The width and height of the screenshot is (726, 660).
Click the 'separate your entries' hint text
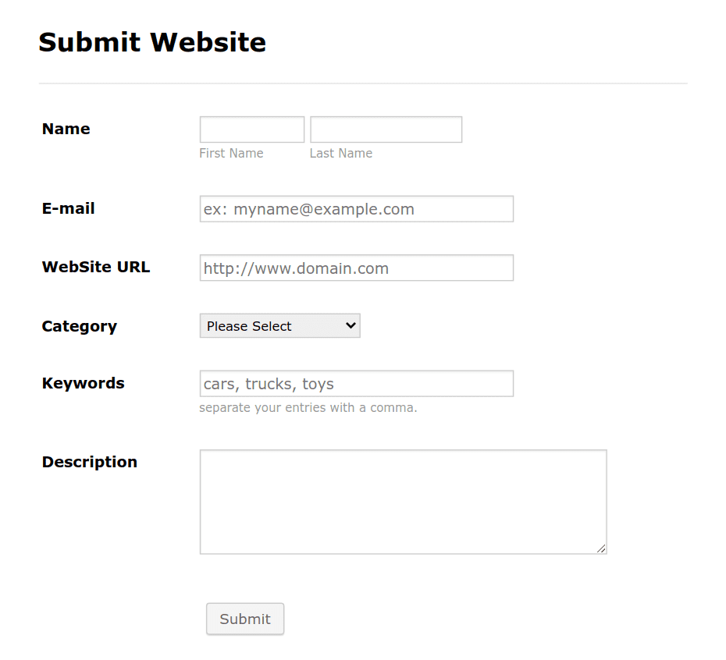click(x=308, y=408)
